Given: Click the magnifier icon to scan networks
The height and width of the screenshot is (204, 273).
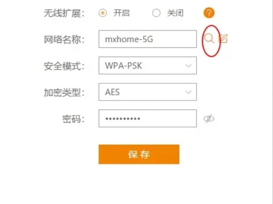Looking at the screenshot, I should coord(209,38).
